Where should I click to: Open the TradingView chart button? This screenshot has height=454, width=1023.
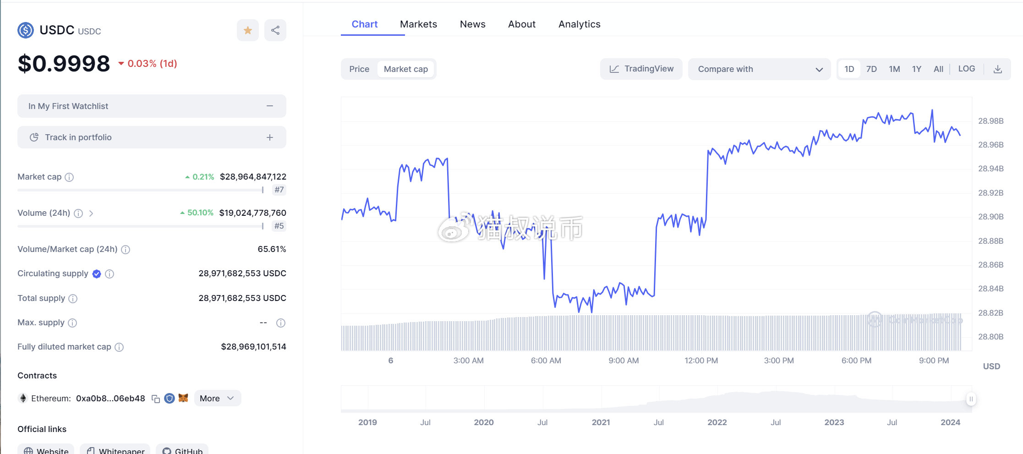tap(641, 69)
